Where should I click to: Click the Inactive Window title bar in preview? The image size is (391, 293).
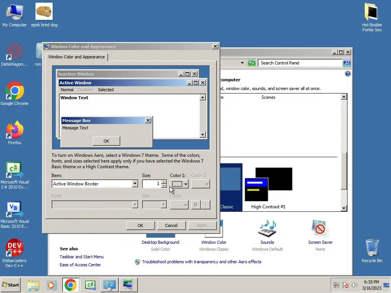[117, 74]
